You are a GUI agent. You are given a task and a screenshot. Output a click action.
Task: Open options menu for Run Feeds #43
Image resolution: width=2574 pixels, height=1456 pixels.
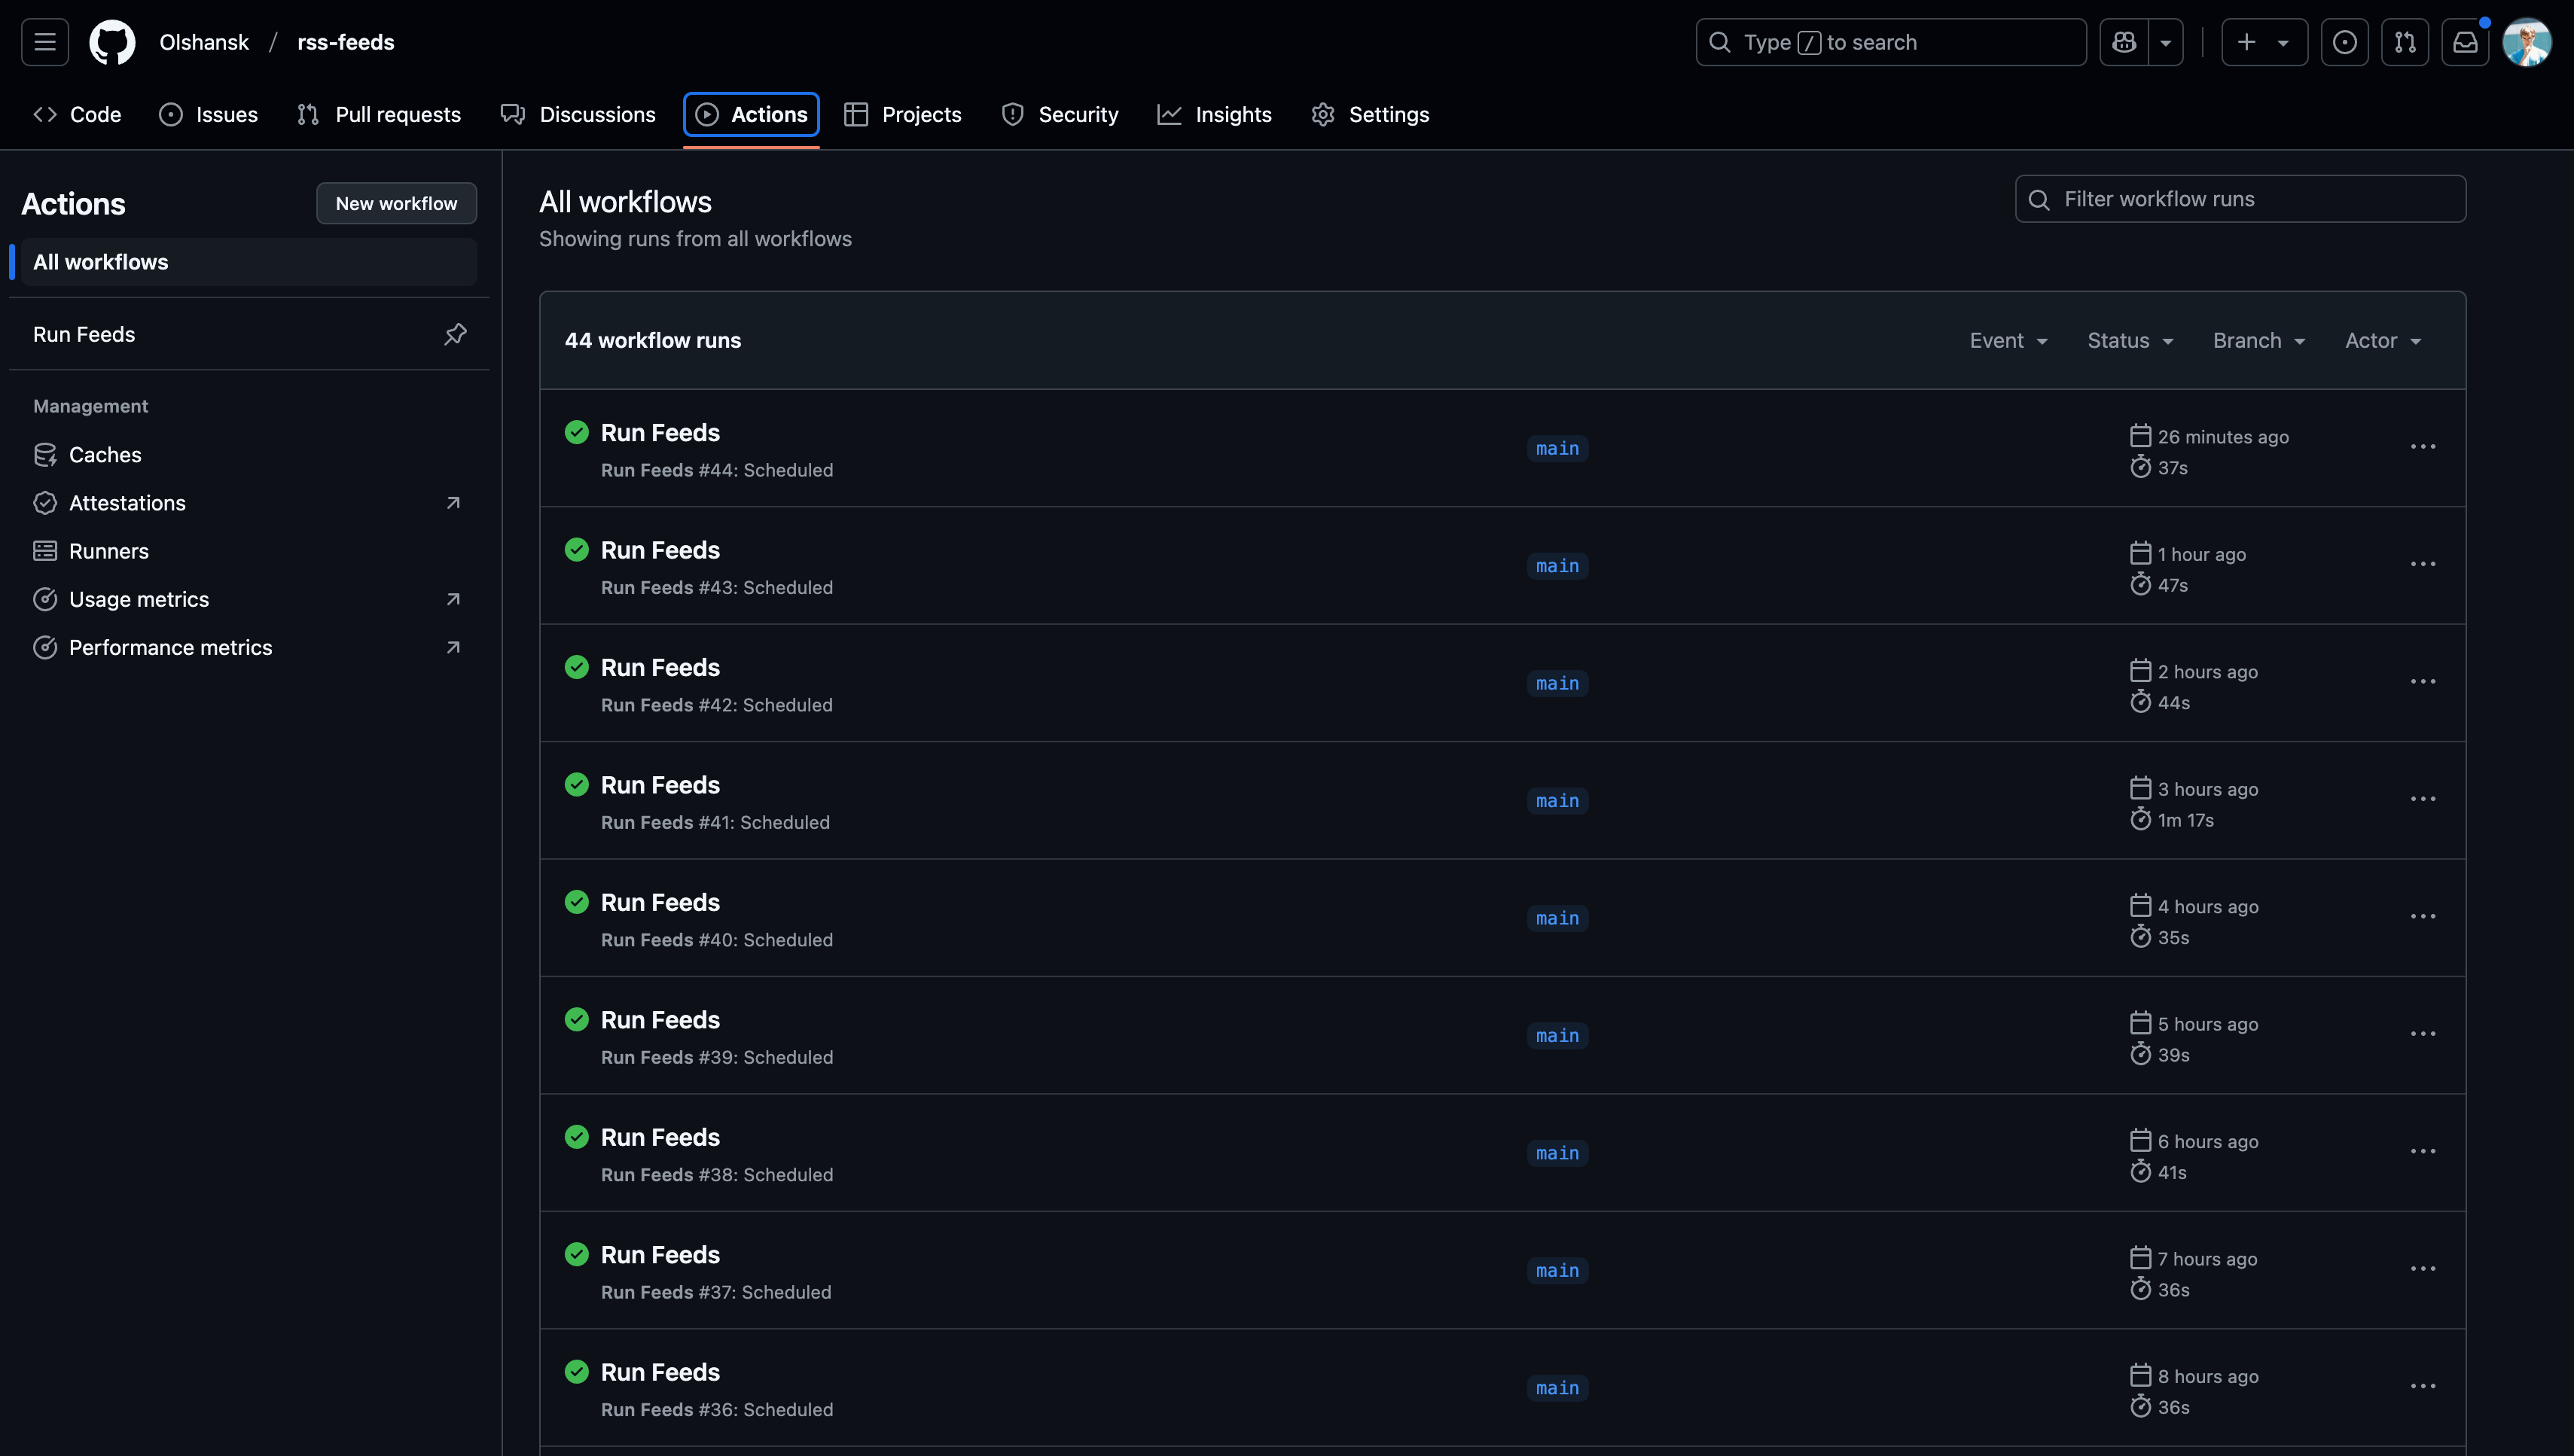[2422, 564]
